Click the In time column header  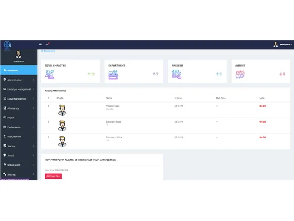click(178, 98)
